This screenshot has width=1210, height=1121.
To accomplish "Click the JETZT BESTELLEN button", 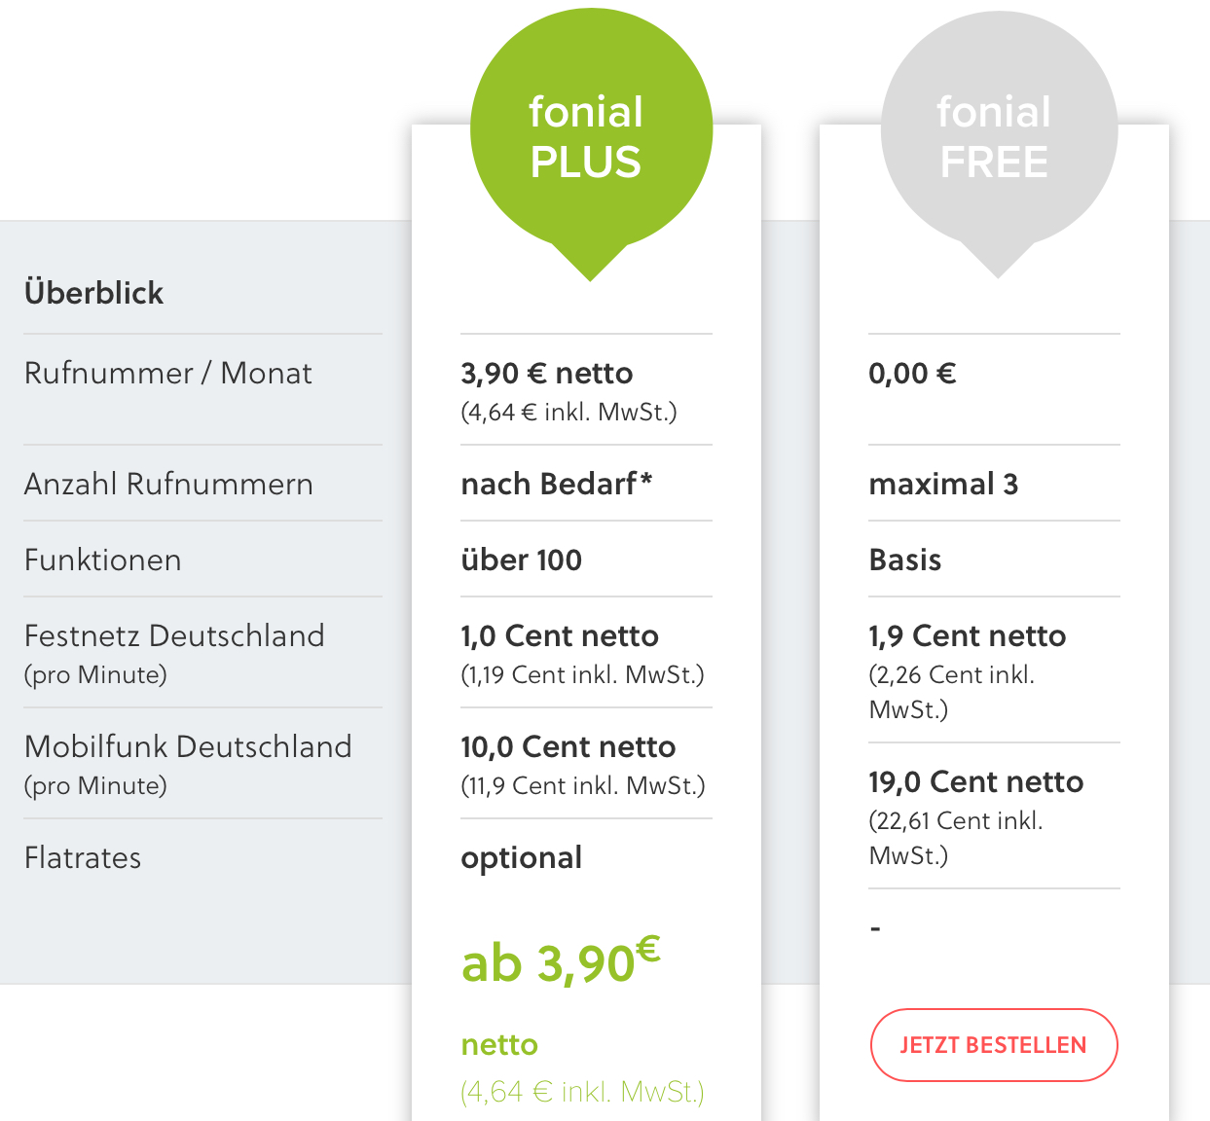I will [994, 1045].
